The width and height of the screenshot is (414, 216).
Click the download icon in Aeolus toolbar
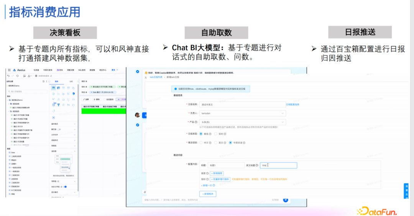(x=29, y=76)
